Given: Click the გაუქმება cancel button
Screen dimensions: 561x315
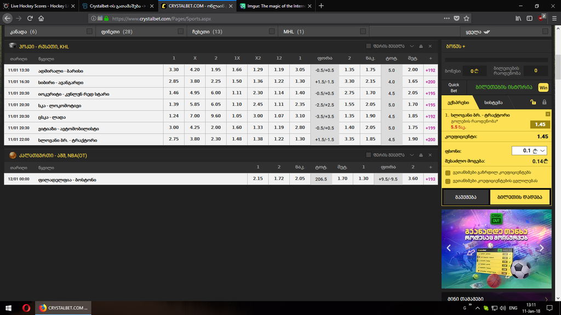Looking at the screenshot, I should click(466, 197).
